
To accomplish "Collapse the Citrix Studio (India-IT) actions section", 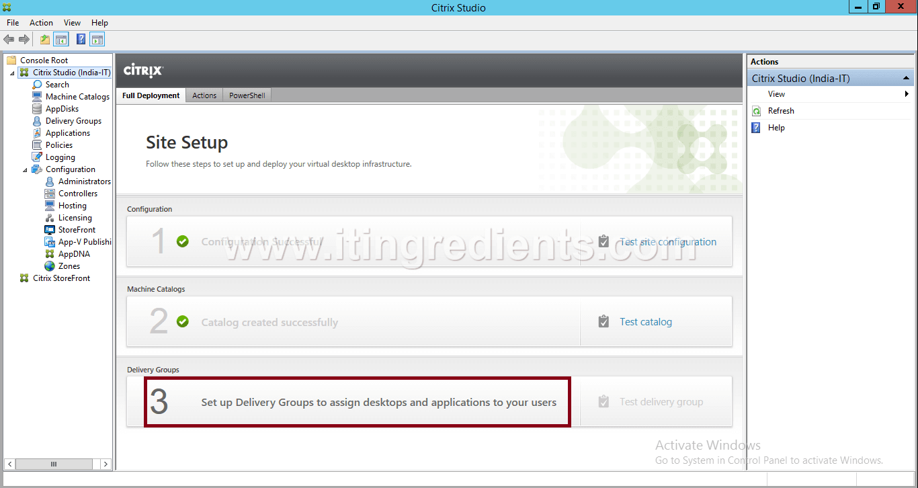I will tap(906, 79).
